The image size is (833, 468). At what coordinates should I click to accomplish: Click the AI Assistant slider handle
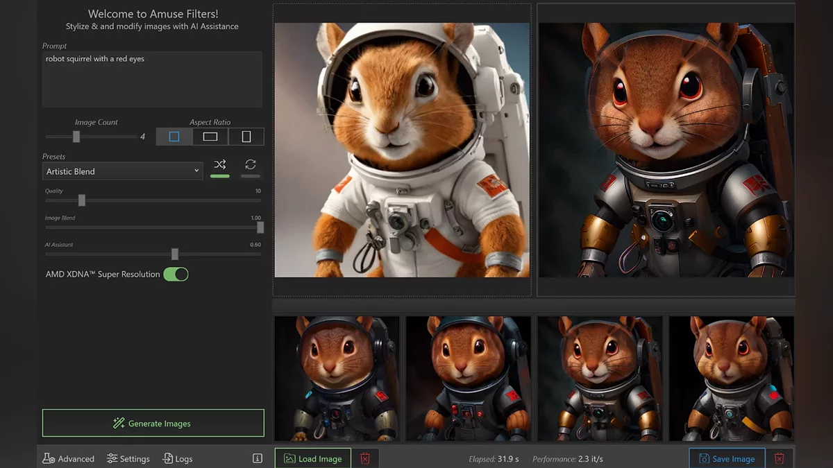tap(175, 254)
